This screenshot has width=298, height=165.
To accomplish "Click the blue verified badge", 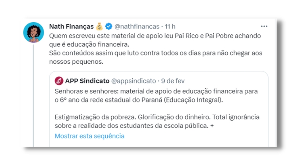I will pos(108,27).
